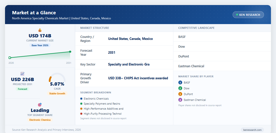
Task: Click the Leading top segment text
Action: (x=40, y=110)
